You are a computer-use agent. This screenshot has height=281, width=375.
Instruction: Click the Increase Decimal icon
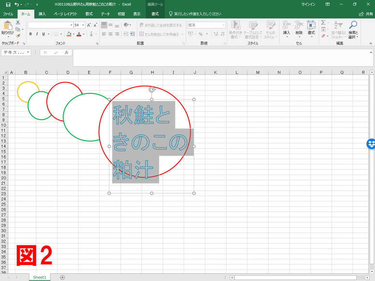(x=216, y=34)
